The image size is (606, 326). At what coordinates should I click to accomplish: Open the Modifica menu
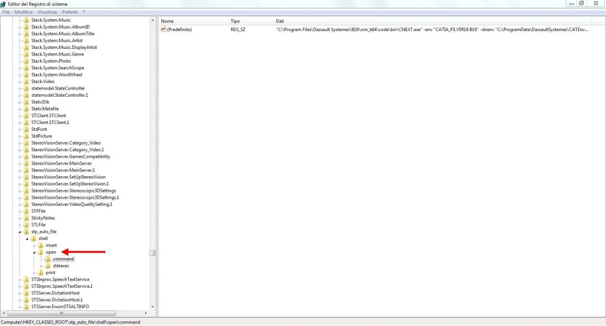pyautogui.click(x=23, y=12)
